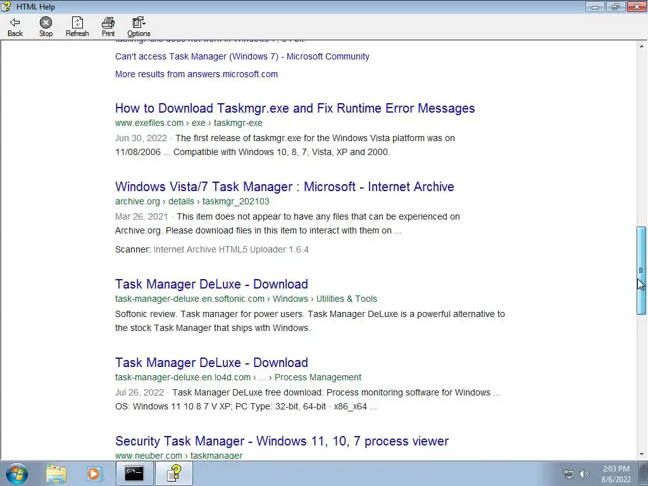Click Show desktop strip at taskbar end

[644, 473]
